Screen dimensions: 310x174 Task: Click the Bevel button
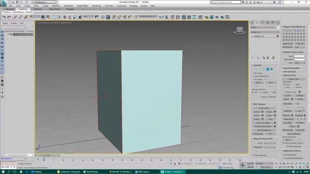point(257,116)
